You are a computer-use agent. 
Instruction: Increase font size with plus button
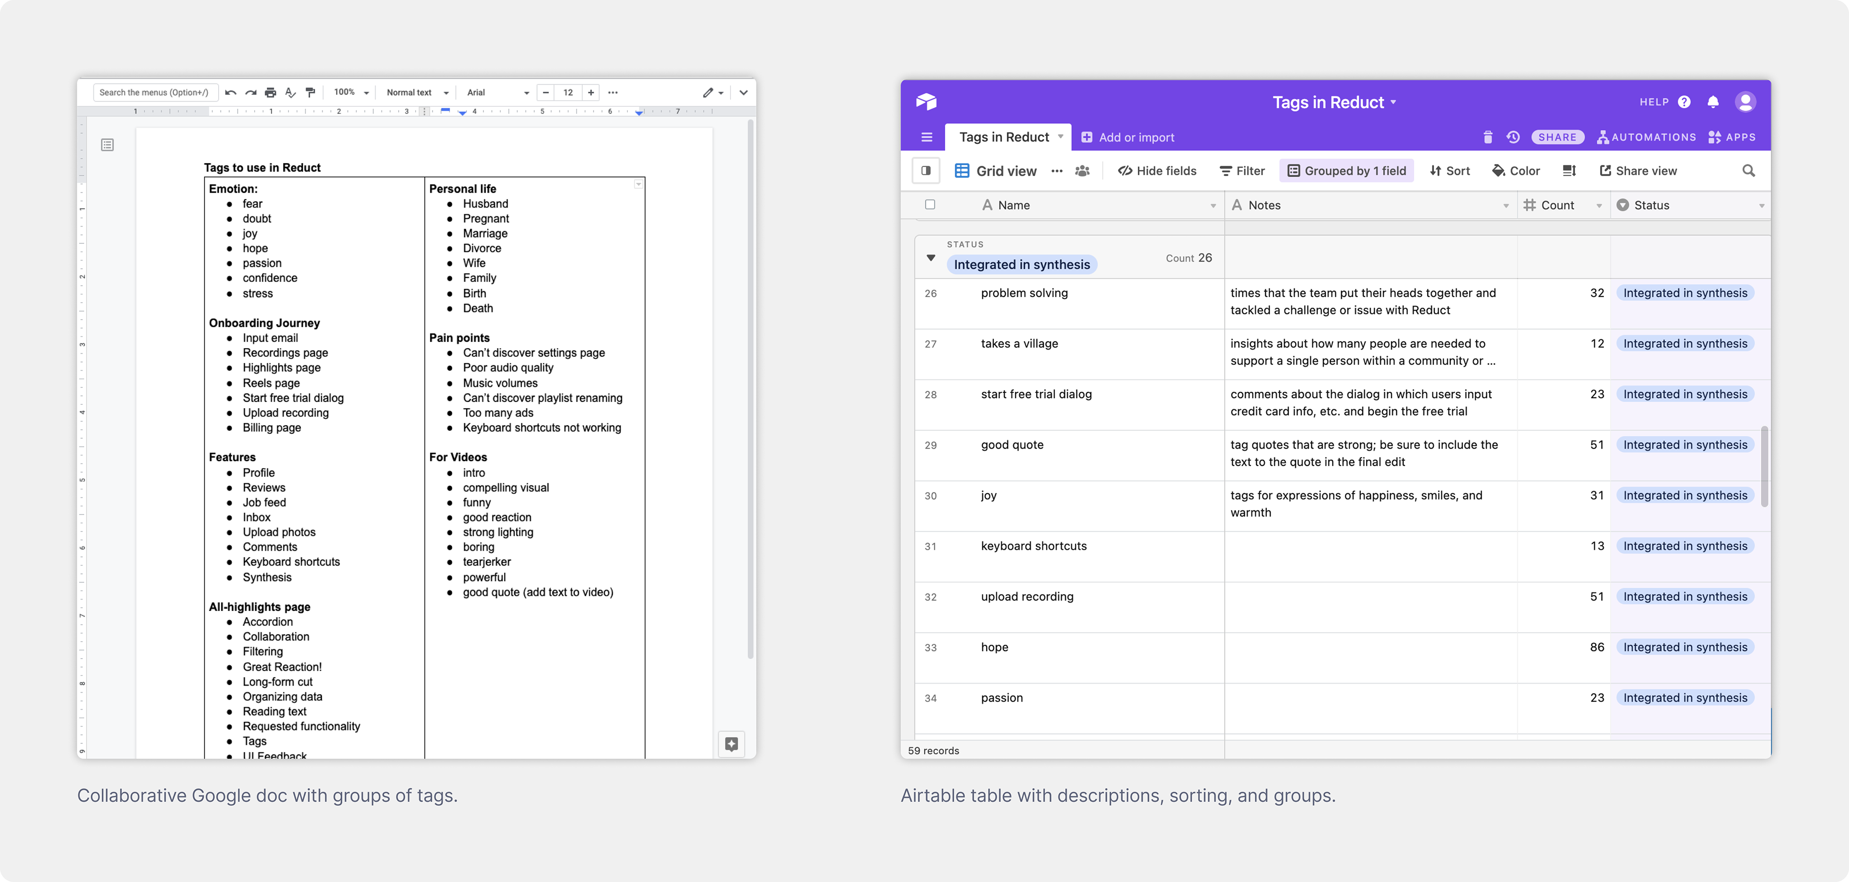[591, 92]
